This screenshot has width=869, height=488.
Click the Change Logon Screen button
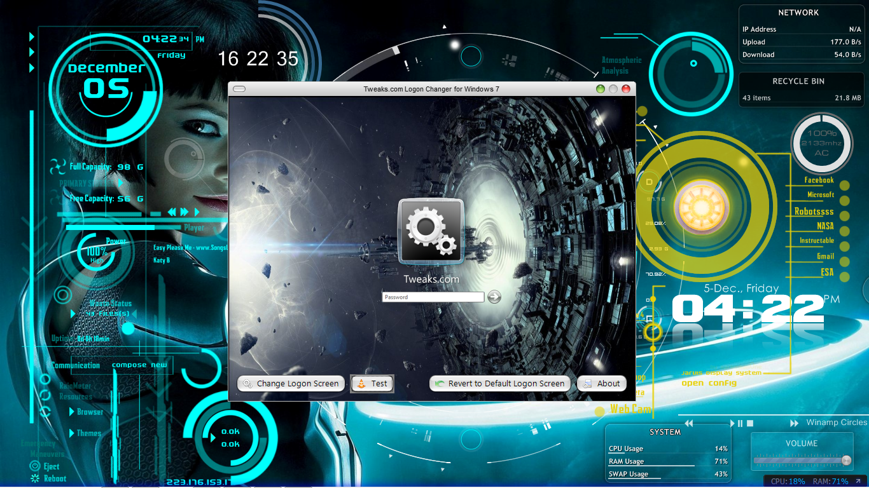290,383
